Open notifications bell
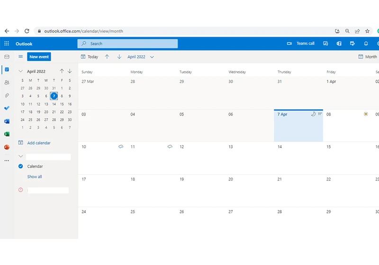379x265 pixels. (x=366, y=44)
